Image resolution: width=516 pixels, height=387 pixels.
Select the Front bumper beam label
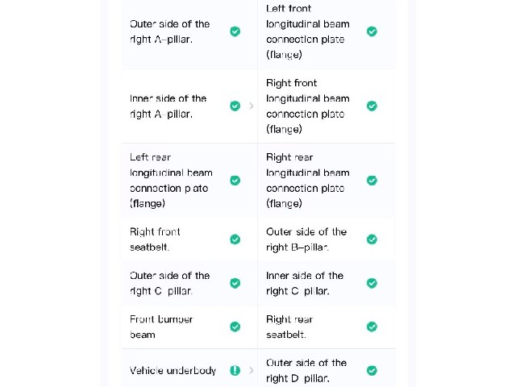161,327
